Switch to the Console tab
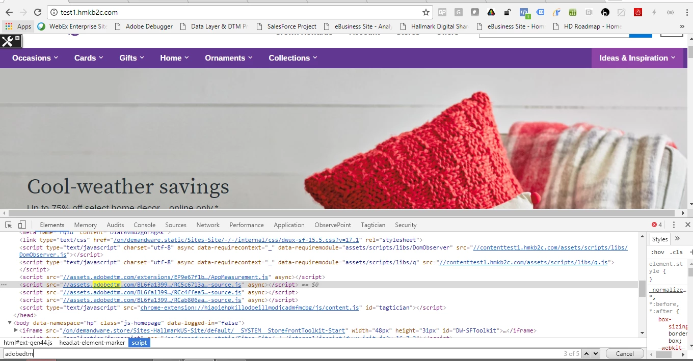Viewport: 693px width, 361px height. pos(145,225)
